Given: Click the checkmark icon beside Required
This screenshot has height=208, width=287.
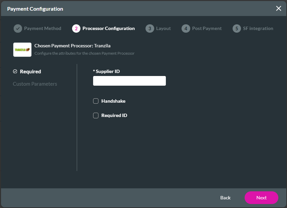Looking at the screenshot, I should coord(15,71).
